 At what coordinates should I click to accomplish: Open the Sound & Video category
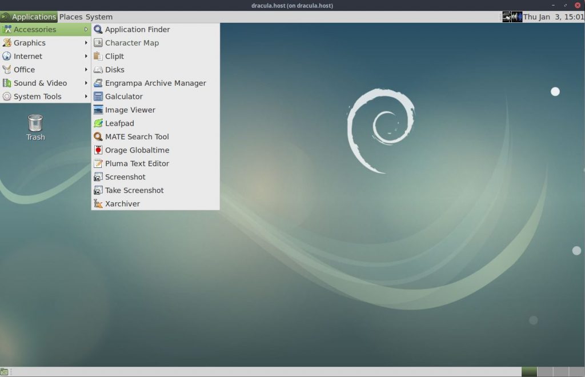click(x=45, y=83)
